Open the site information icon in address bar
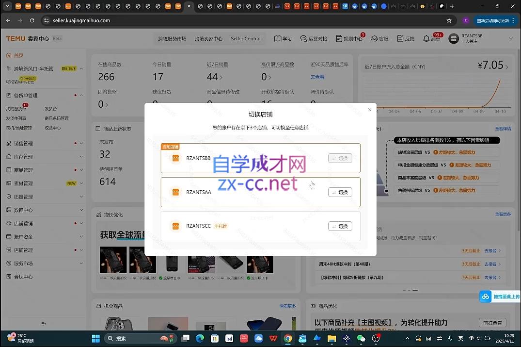The width and height of the screenshot is (521, 347). 46,20
